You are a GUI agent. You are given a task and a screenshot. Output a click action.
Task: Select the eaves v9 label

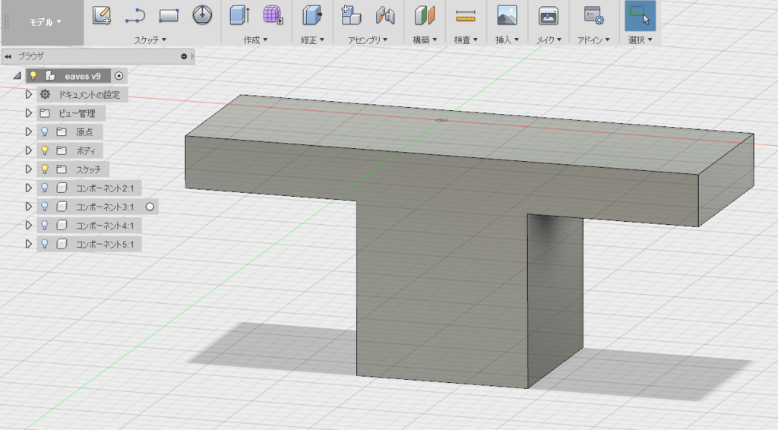pos(82,77)
